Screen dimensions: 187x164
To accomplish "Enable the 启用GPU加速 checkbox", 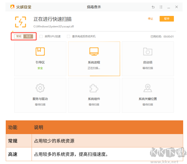I will click(x=41, y=36).
